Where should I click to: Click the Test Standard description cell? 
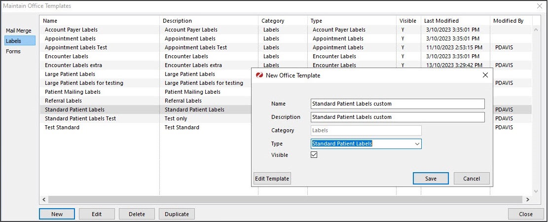182,127
